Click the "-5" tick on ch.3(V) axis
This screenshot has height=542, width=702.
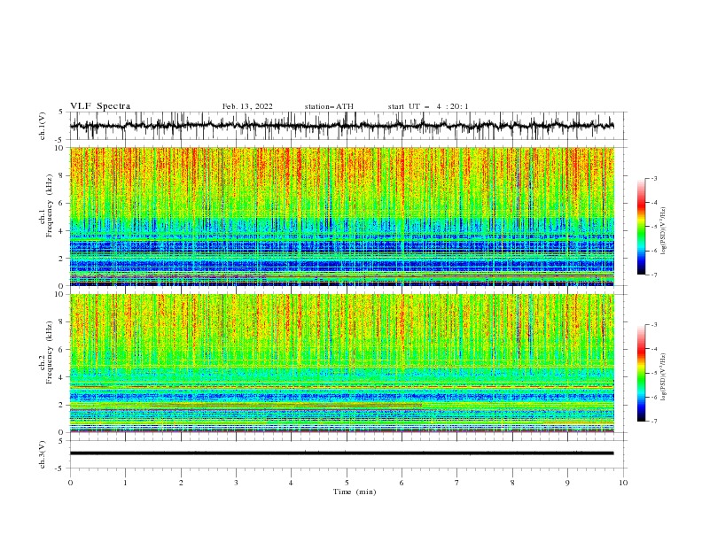point(59,468)
